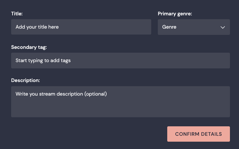Screen dimensions: 239x149
Task: Focus the 'Add your title here' box
Action: [81, 27]
